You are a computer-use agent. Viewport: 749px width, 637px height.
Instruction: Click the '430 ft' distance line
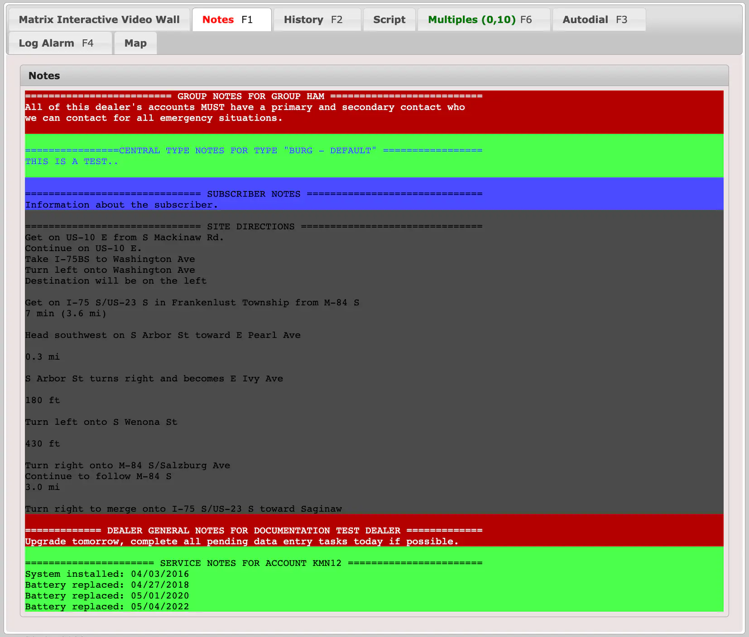42,444
